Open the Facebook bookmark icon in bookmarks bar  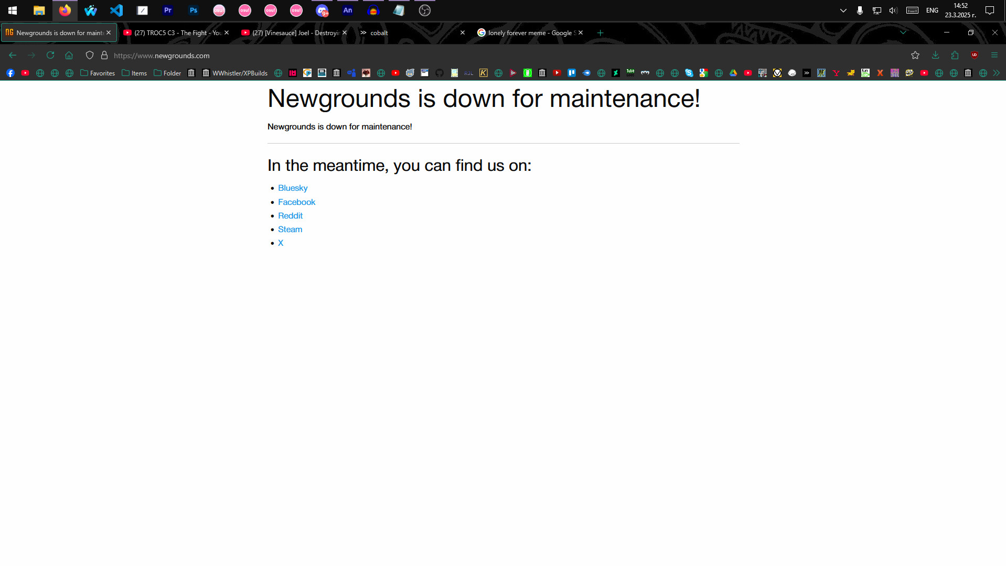coord(10,73)
